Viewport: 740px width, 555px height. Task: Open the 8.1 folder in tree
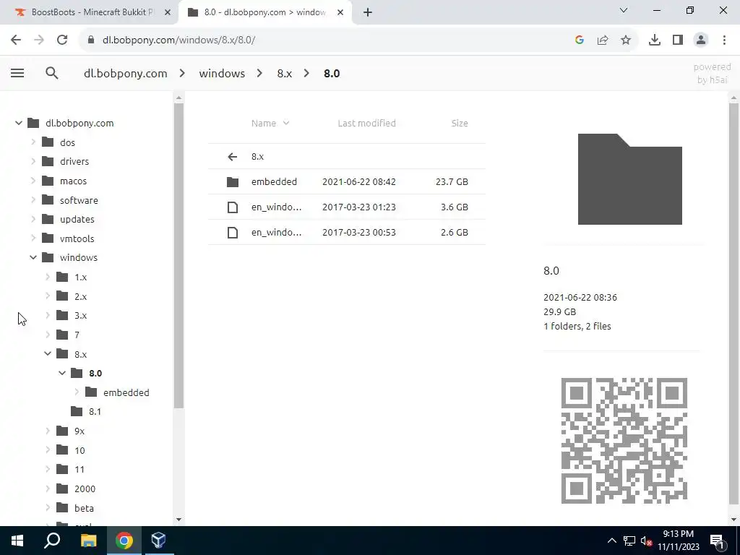pyautogui.click(x=95, y=411)
